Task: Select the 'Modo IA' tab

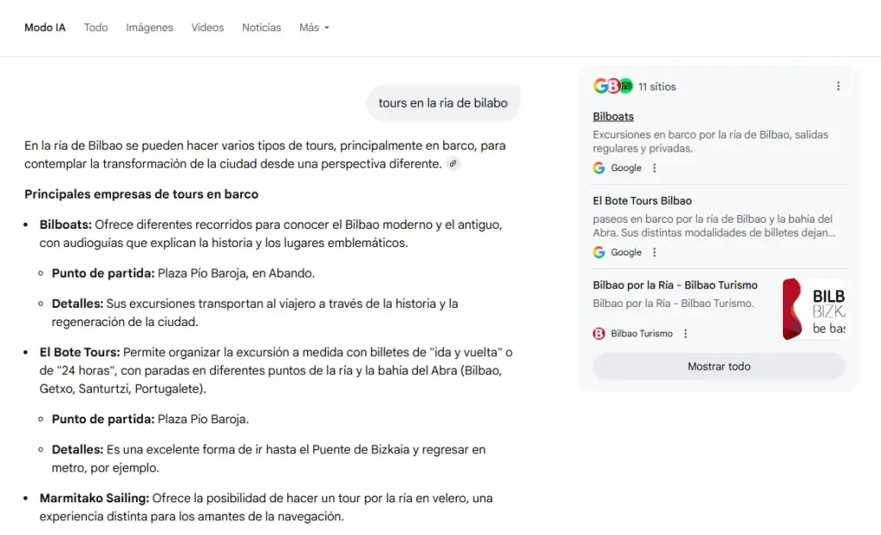Action: click(x=45, y=28)
